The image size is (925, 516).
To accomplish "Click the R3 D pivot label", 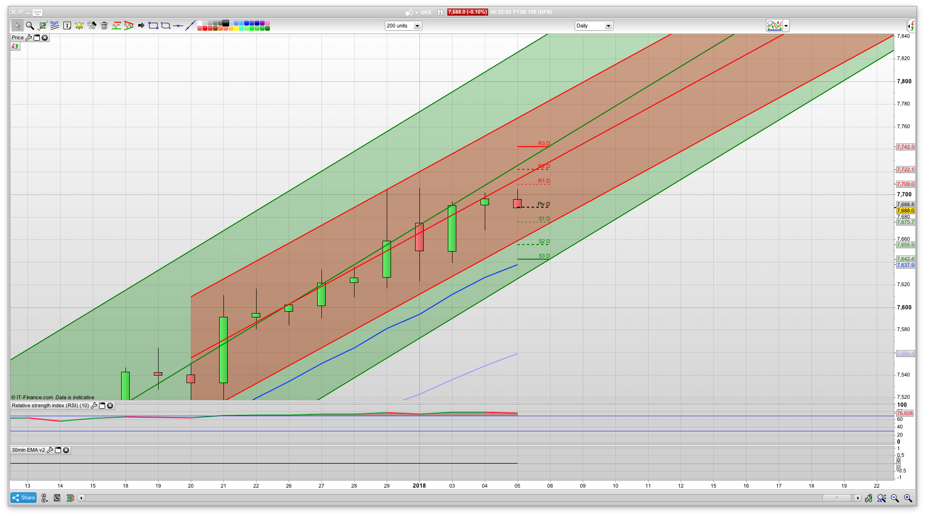I will click(544, 143).
